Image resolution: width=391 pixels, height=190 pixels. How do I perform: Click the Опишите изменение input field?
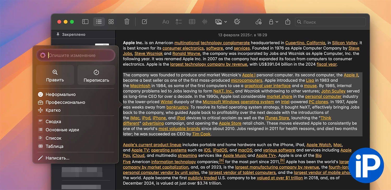(76, 55)
